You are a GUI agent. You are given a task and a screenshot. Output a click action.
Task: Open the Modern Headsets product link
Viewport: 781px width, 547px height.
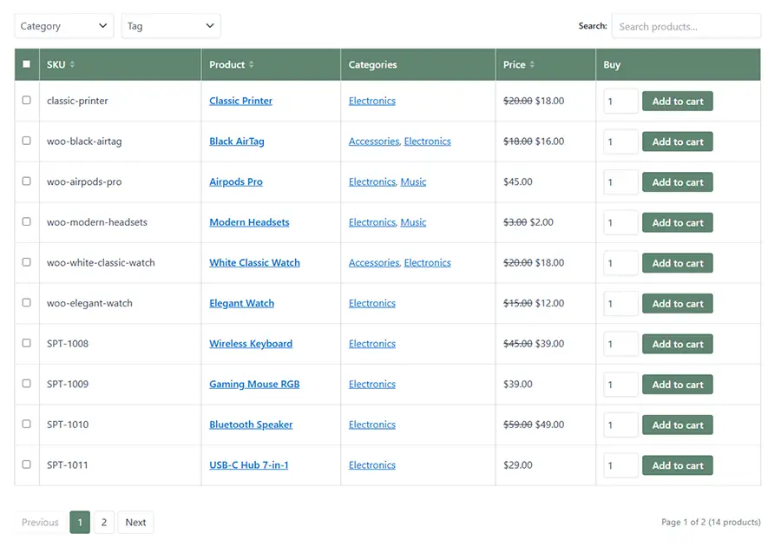click(249, 222)
